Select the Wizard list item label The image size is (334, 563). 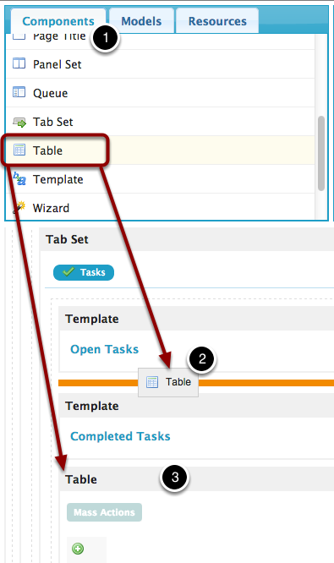point(51,208)
